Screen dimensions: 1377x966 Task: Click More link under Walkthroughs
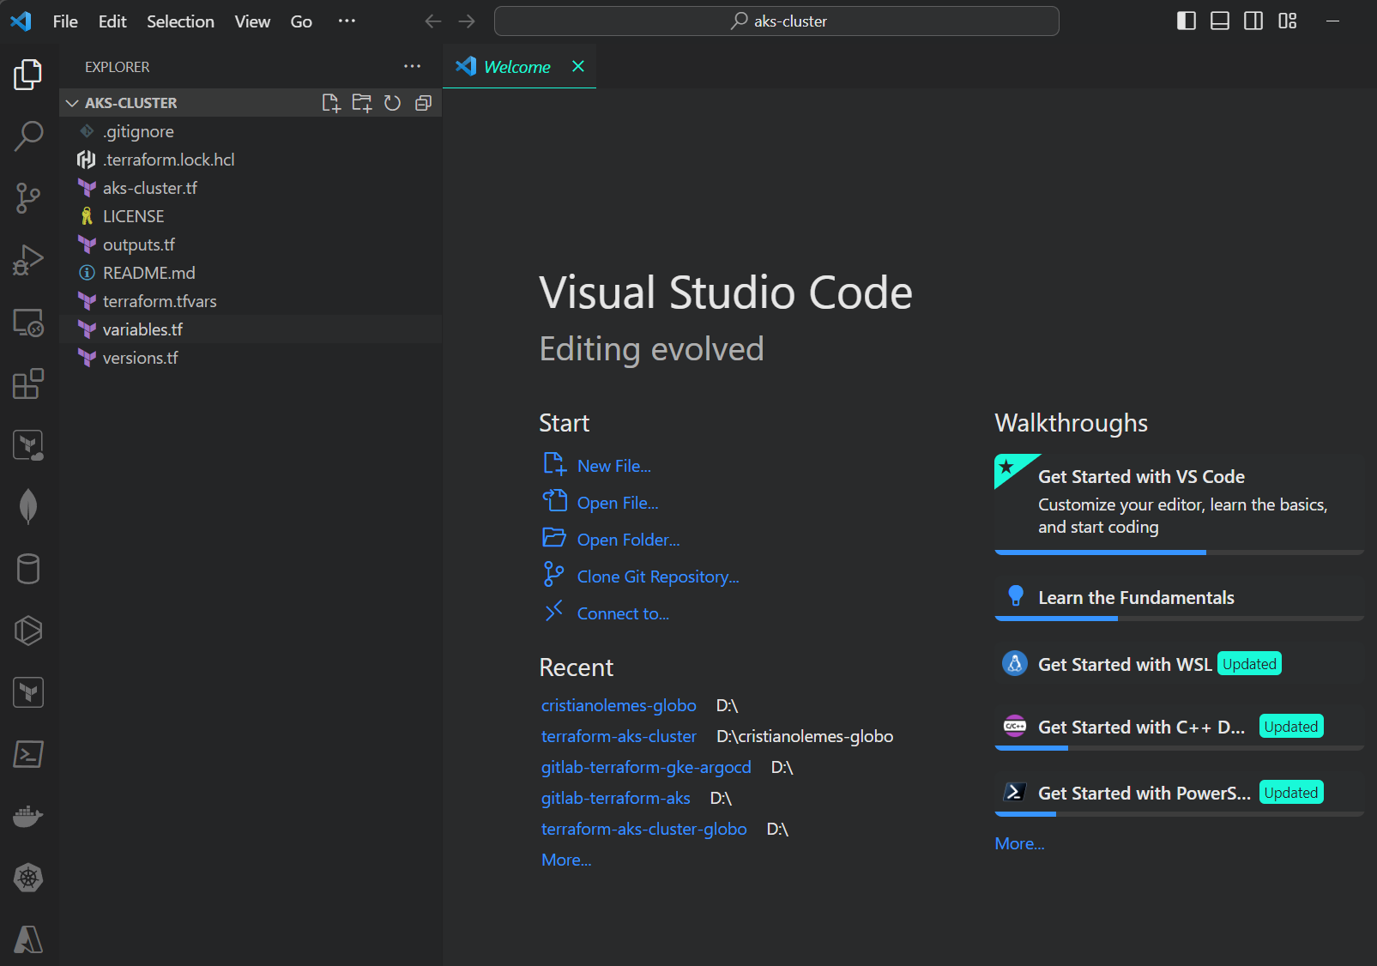pos(1019,843)
